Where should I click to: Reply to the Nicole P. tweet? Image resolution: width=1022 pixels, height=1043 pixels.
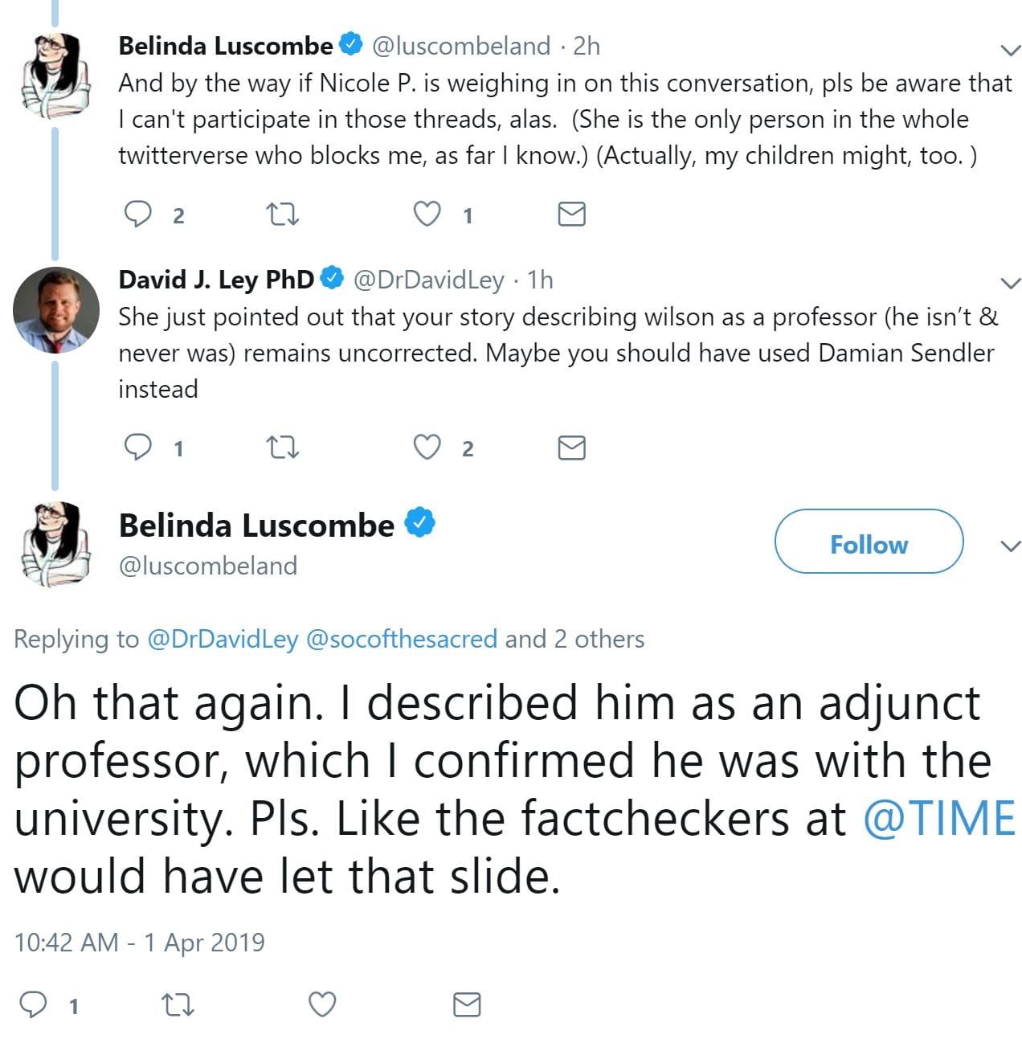[x=139, y=214]
